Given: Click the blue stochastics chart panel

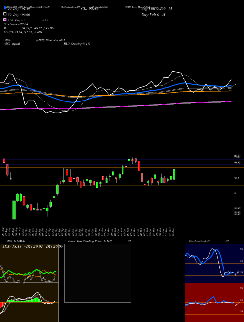Looking at the screenshot, I should [x=214, y=263].
